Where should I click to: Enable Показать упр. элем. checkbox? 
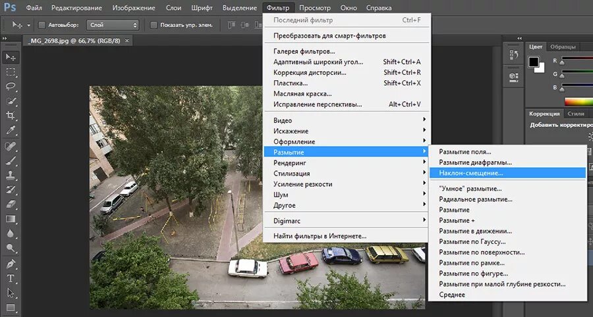154,25
